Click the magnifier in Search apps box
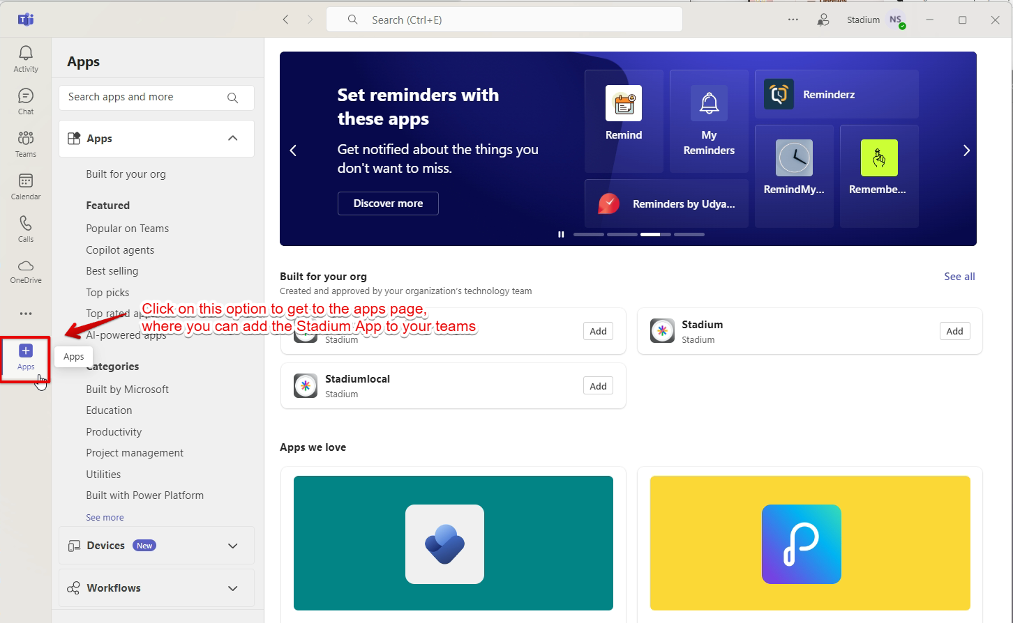This screenshot has height=623, width=1013. pyautogui.click(x=233, y=98)
